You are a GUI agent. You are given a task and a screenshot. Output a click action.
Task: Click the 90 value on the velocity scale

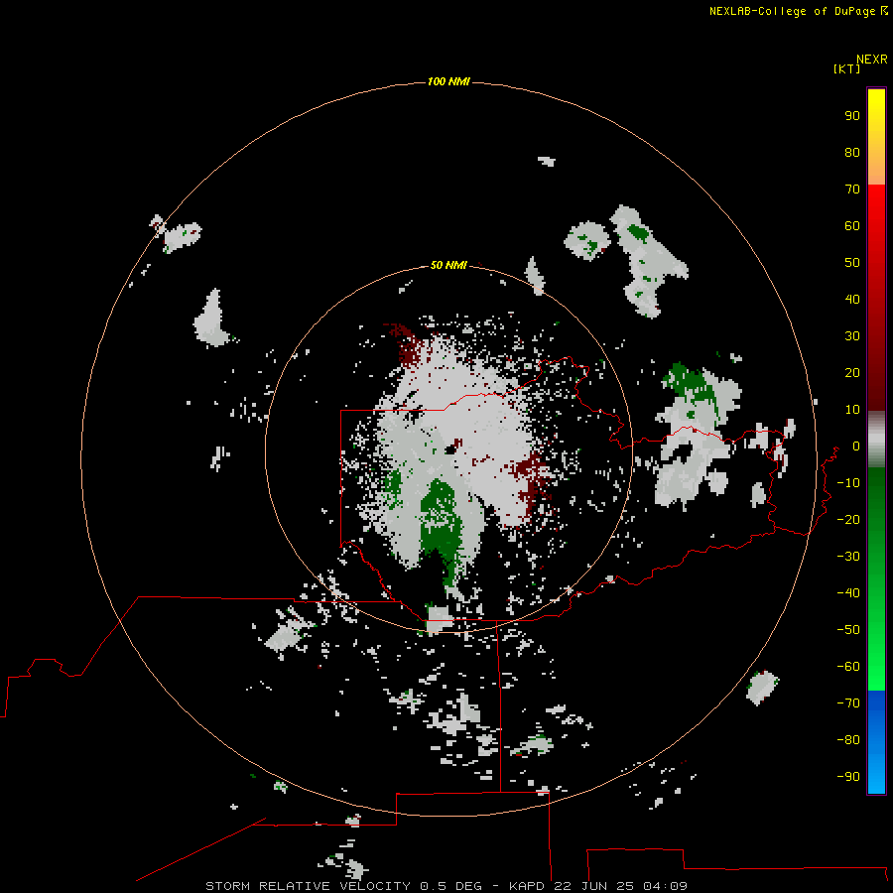point(852,116)
